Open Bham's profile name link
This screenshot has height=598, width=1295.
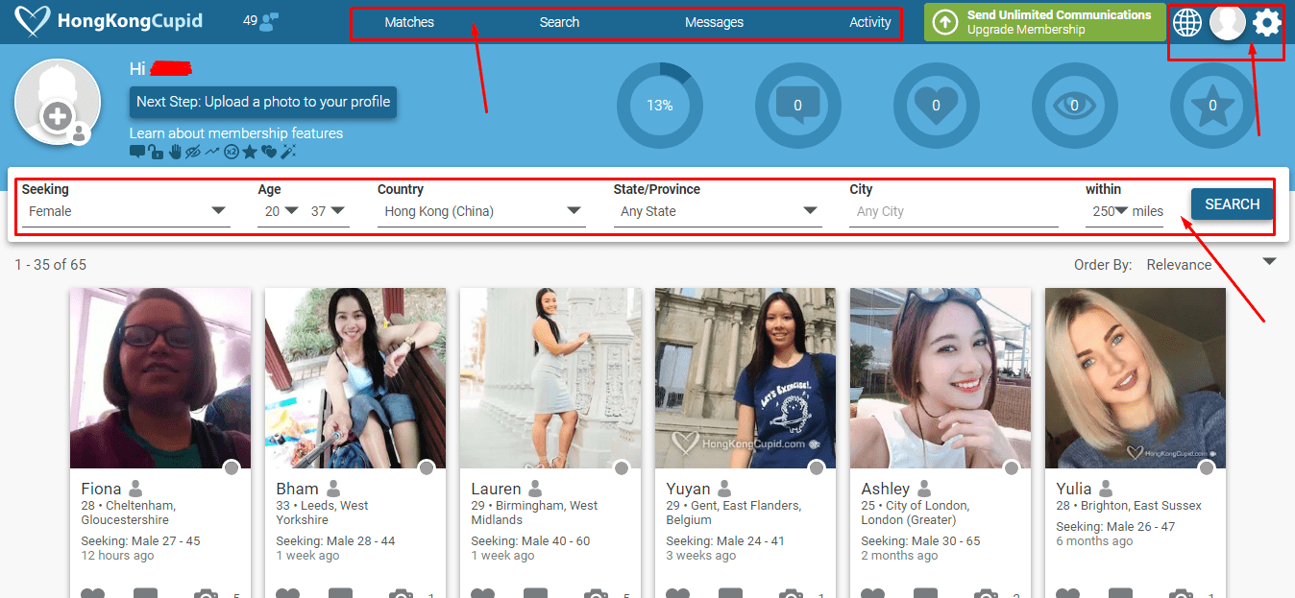click(298, 489)
